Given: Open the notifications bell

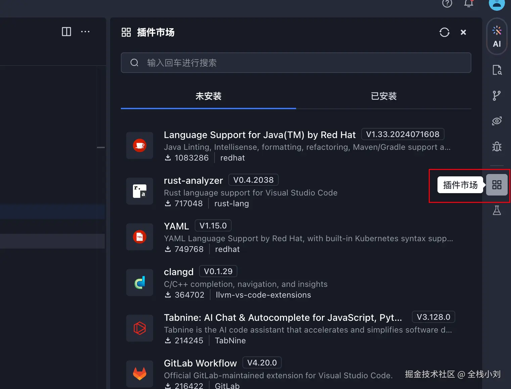Looking at the screenshot, I should click(x=468, y=3).
